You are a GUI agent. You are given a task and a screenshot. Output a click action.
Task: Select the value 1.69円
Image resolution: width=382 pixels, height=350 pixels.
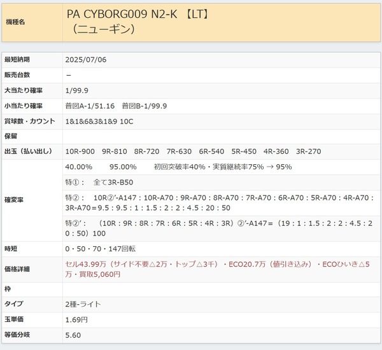point(76,320)
